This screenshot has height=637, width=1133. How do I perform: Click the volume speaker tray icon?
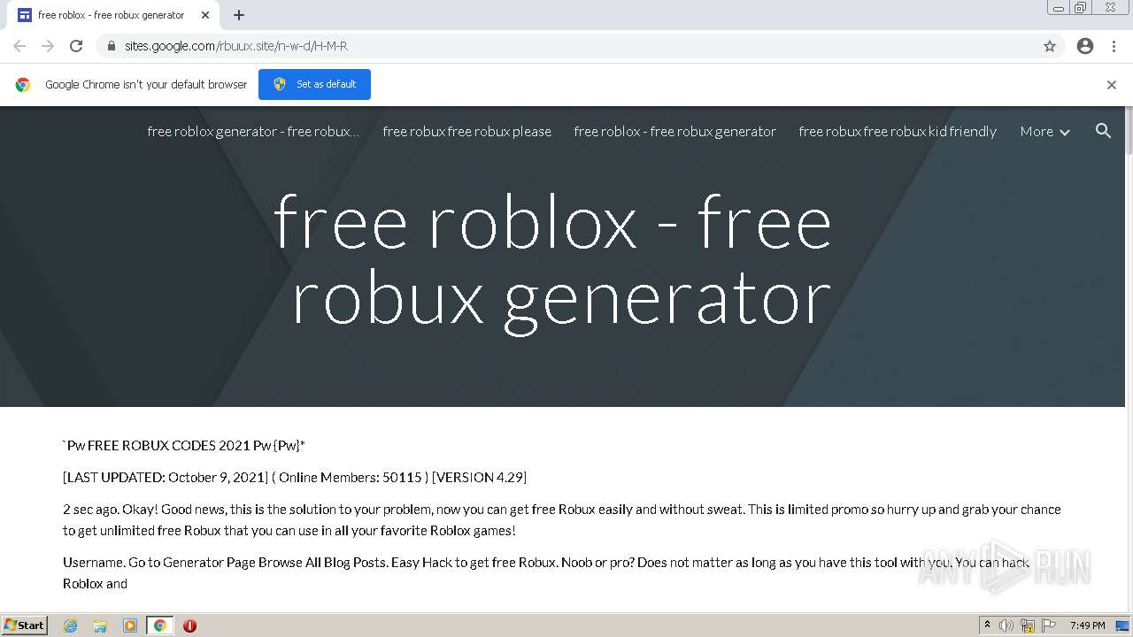point(1006,625)
